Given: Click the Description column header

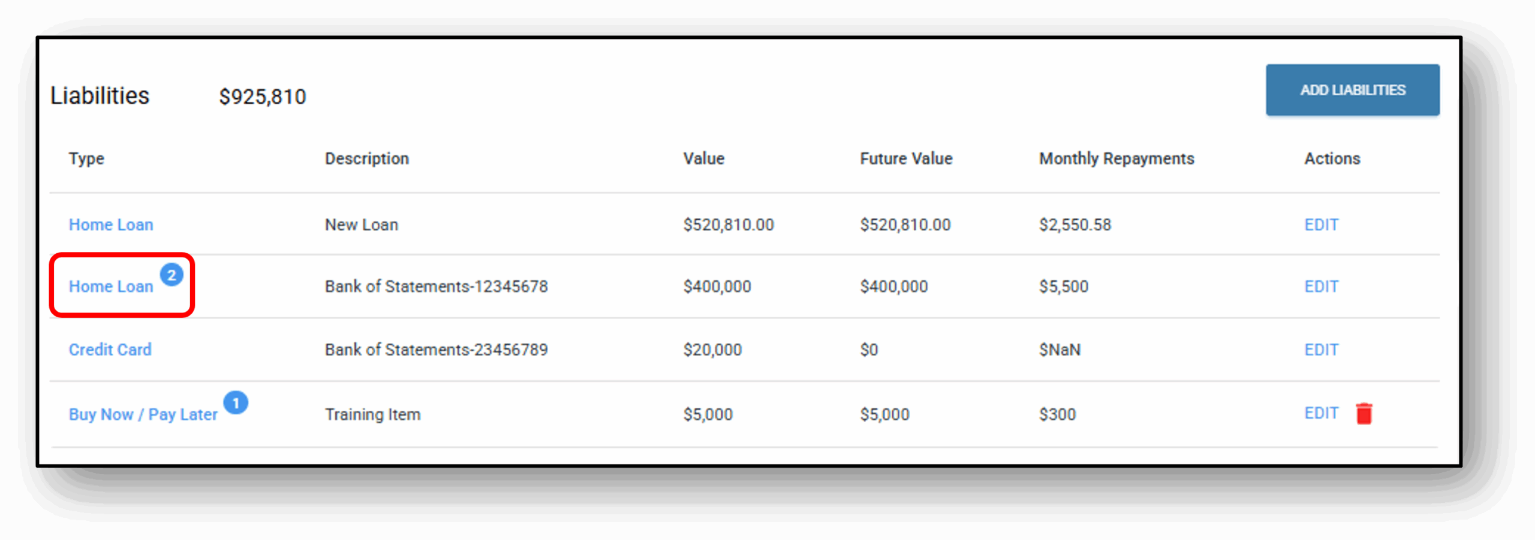Looking at the screenshot, I should pos(367,159).
